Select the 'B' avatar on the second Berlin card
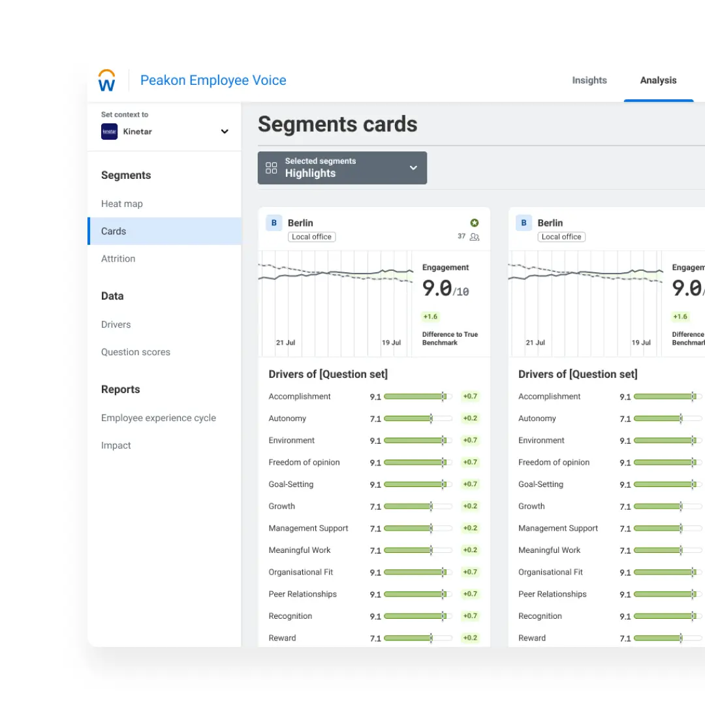The image size is (705, 705). [x=524, y=223]
